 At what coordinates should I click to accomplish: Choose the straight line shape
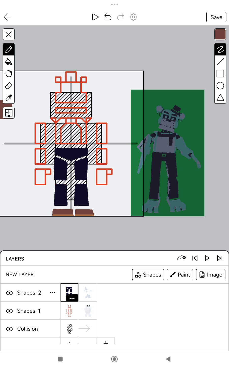click(x=220, y=61)
